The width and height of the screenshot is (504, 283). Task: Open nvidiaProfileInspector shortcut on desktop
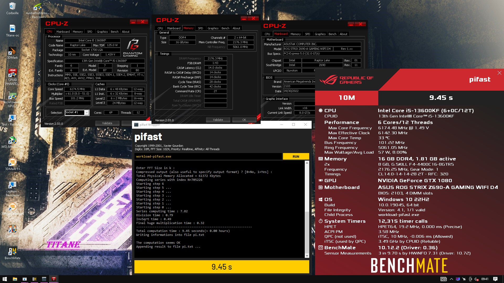38,10
